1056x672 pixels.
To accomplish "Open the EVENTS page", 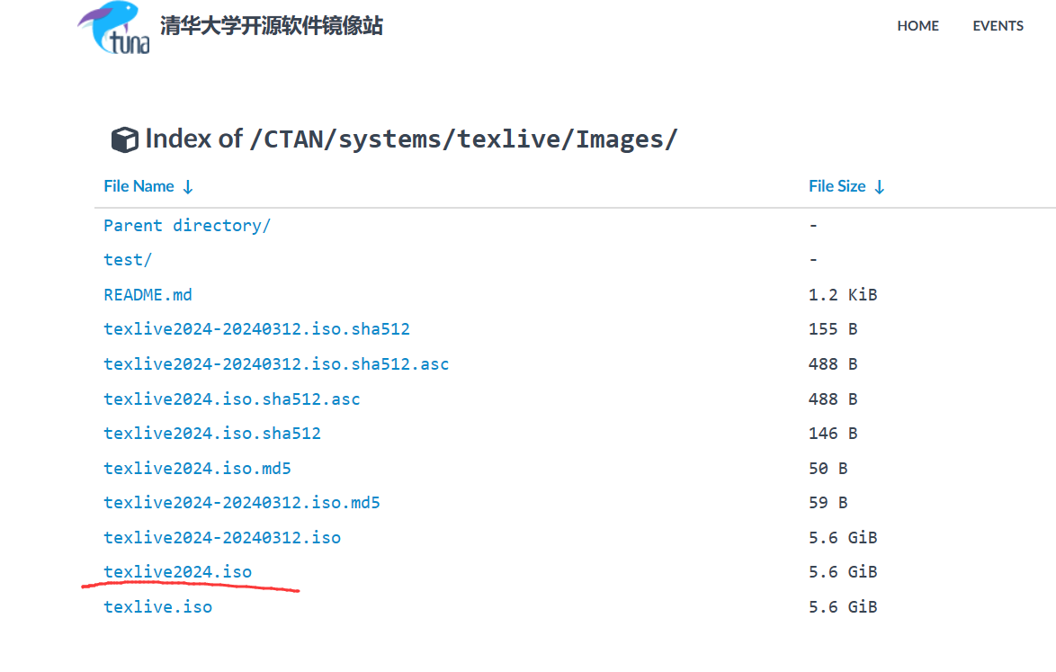I will (x=998, y=26).
